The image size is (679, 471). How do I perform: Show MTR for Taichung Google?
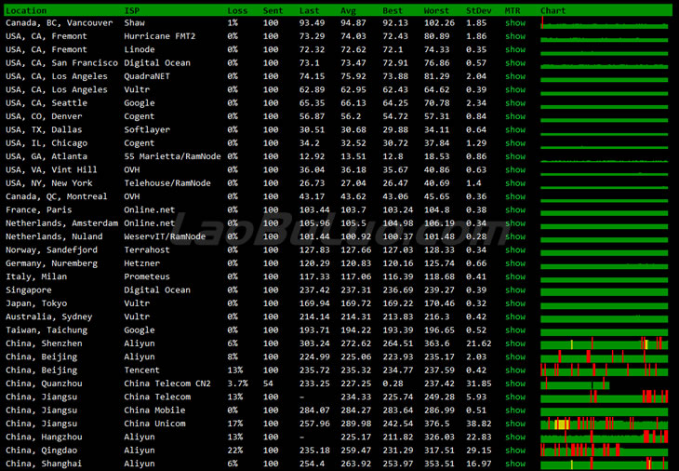pos(515,330)
